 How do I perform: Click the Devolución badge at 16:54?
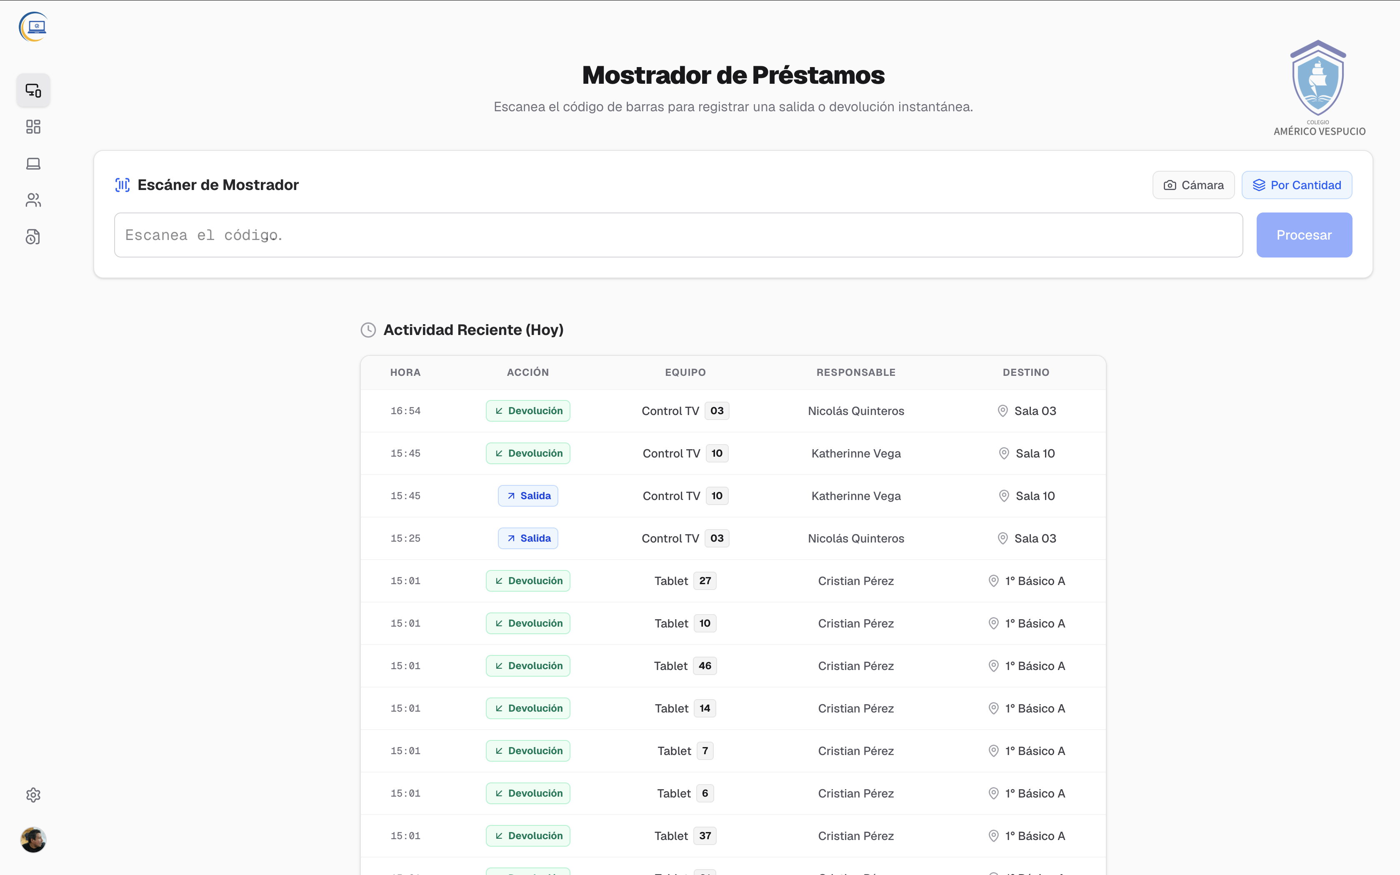pyautogui.click(x=527, y=411)
